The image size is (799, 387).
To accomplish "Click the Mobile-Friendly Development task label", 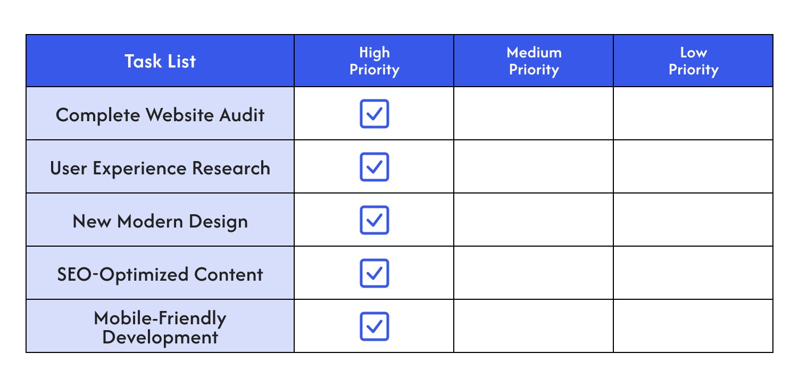I will tap(160, 327).
